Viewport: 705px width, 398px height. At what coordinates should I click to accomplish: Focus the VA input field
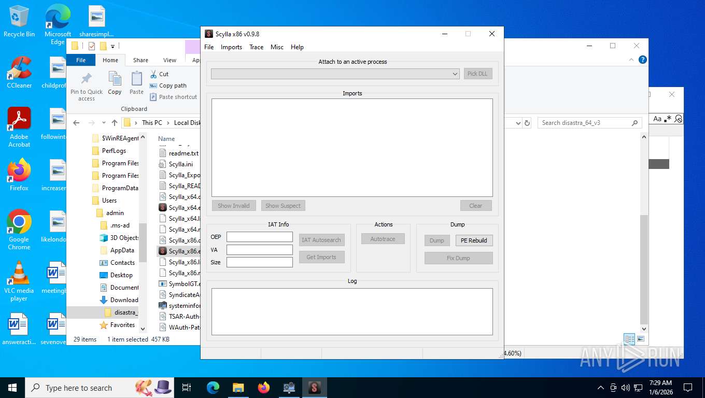260,250
